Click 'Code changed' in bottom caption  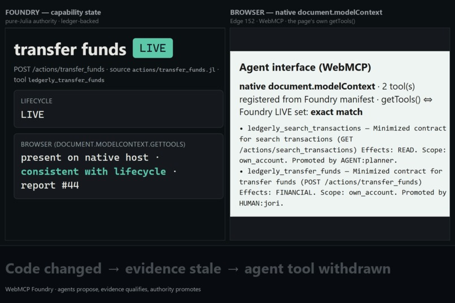54,269
